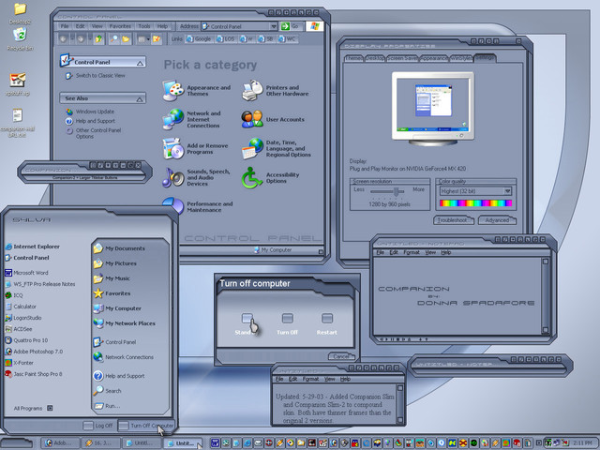Click Log Off in Start menu
The width and height of the screenshot is (600, 450).
[x=98, y=426]
